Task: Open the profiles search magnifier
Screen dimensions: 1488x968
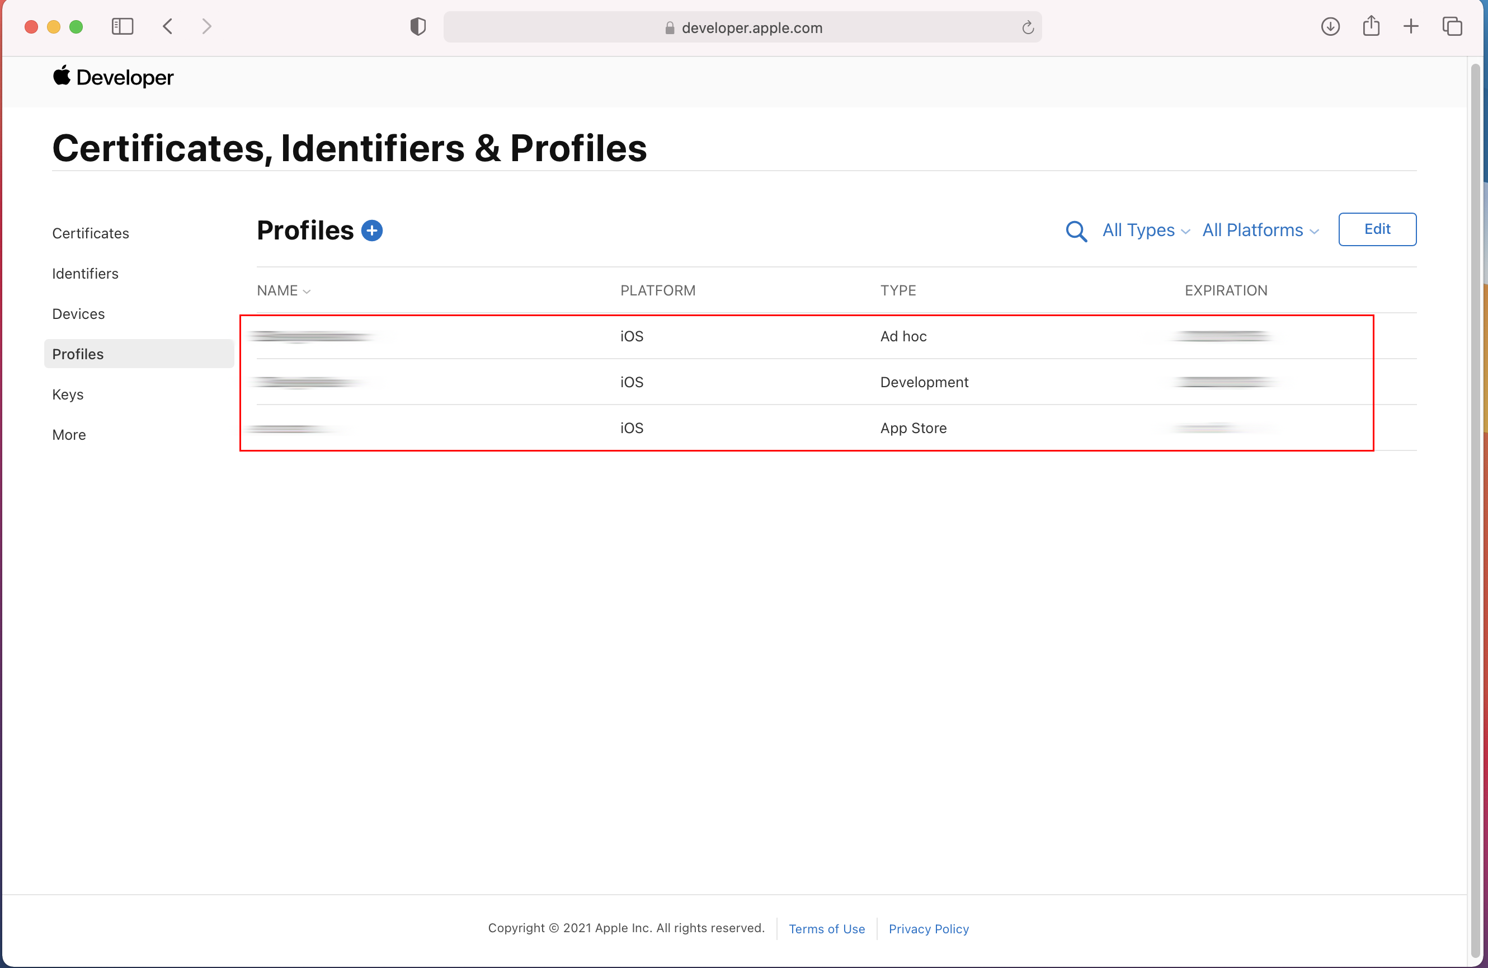Action: coord(1076,231)
